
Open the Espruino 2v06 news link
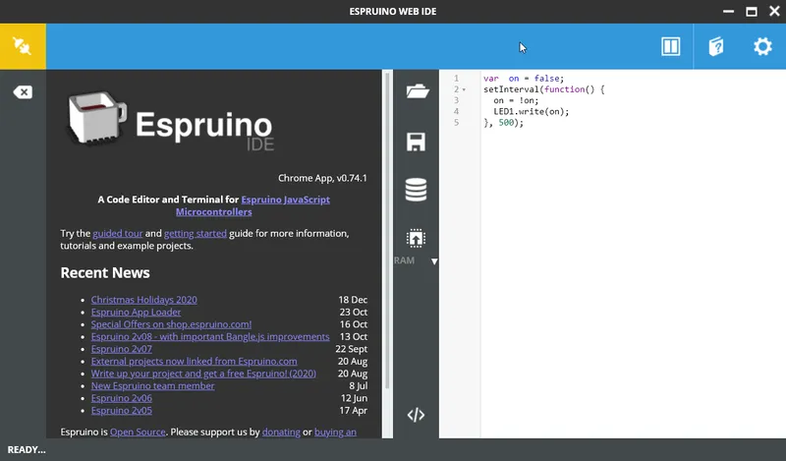121,398
